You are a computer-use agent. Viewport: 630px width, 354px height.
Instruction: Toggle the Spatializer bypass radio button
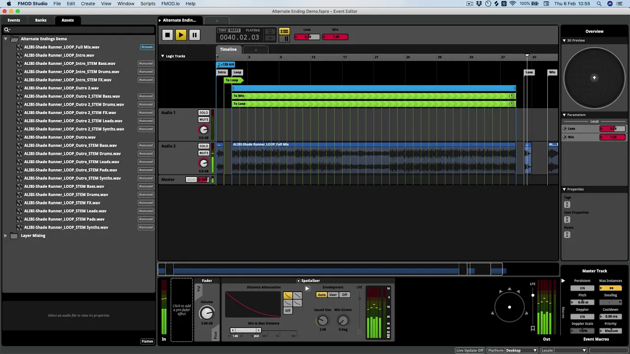298,281
